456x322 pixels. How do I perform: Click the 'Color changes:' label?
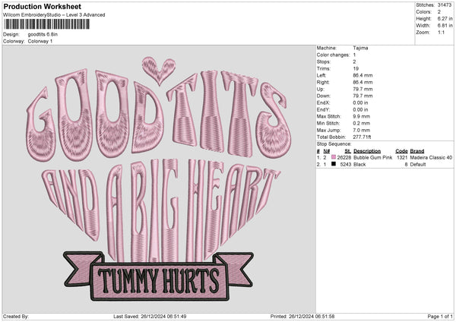(x=333, y=55)
